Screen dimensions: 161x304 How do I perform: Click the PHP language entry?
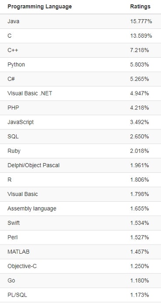coord(13,108)
